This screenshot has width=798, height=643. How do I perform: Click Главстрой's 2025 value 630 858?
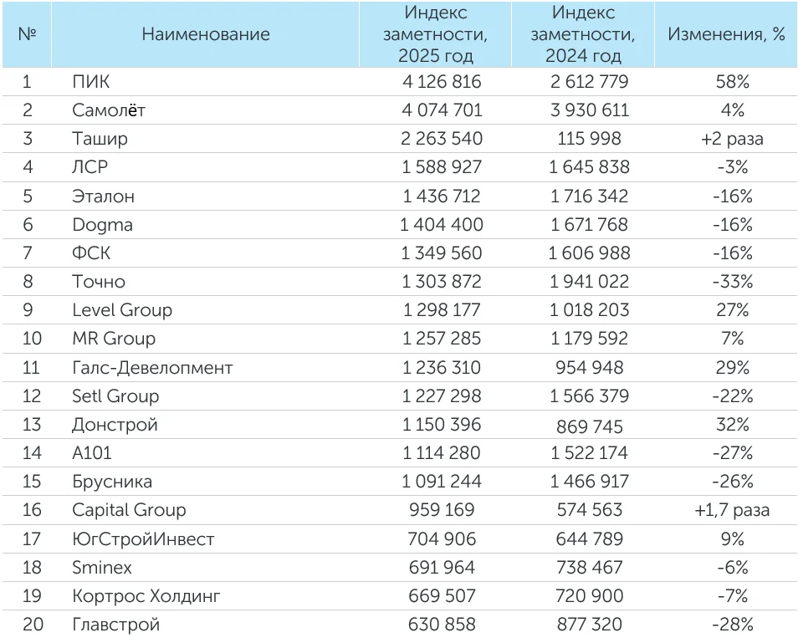(442, 625)
